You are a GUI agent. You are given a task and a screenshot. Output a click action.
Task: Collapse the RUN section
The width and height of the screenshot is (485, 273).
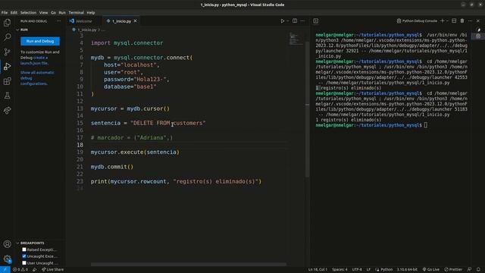tap(17, 30)
